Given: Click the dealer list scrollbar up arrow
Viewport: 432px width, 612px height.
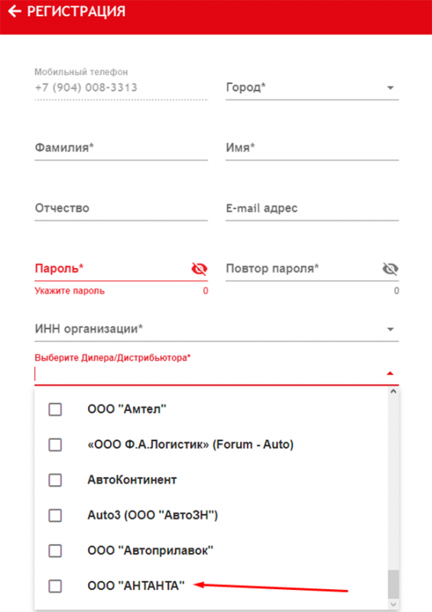Looking at the screenshot, I should [393, 392].
